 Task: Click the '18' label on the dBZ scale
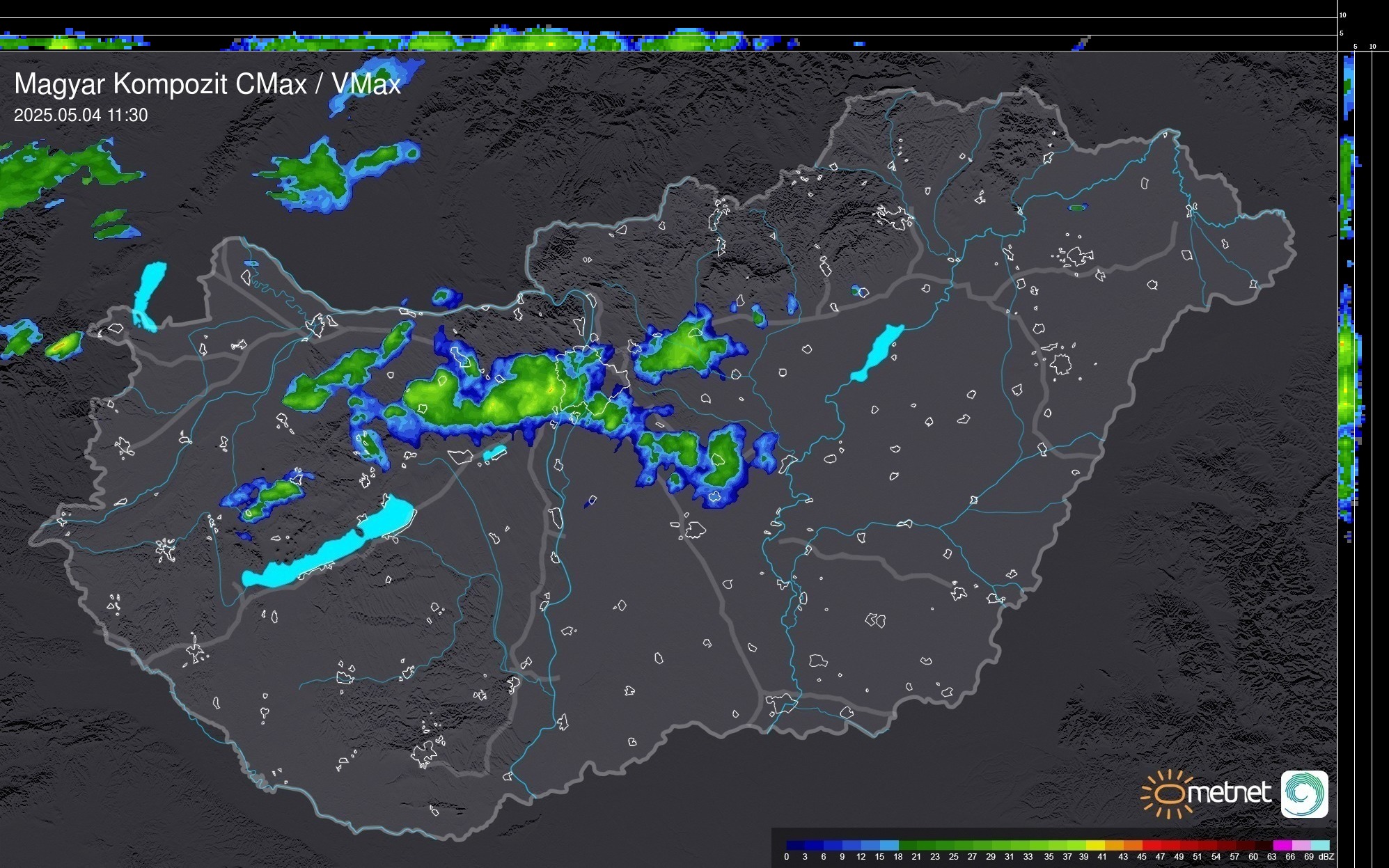898,857
